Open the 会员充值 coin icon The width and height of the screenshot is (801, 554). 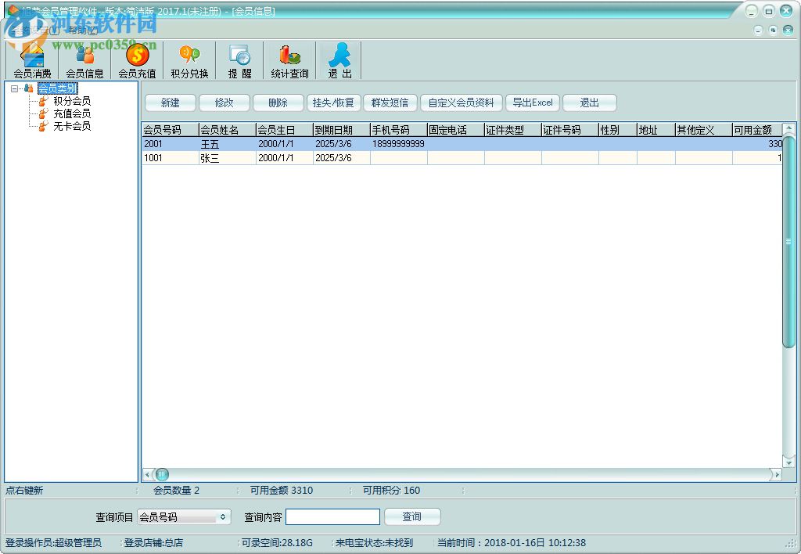138,60
